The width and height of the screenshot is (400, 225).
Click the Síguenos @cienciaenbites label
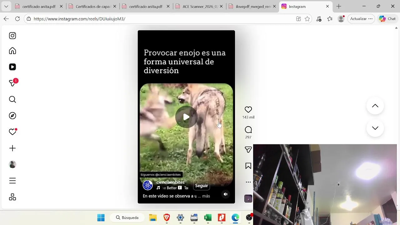pos(161,175)
